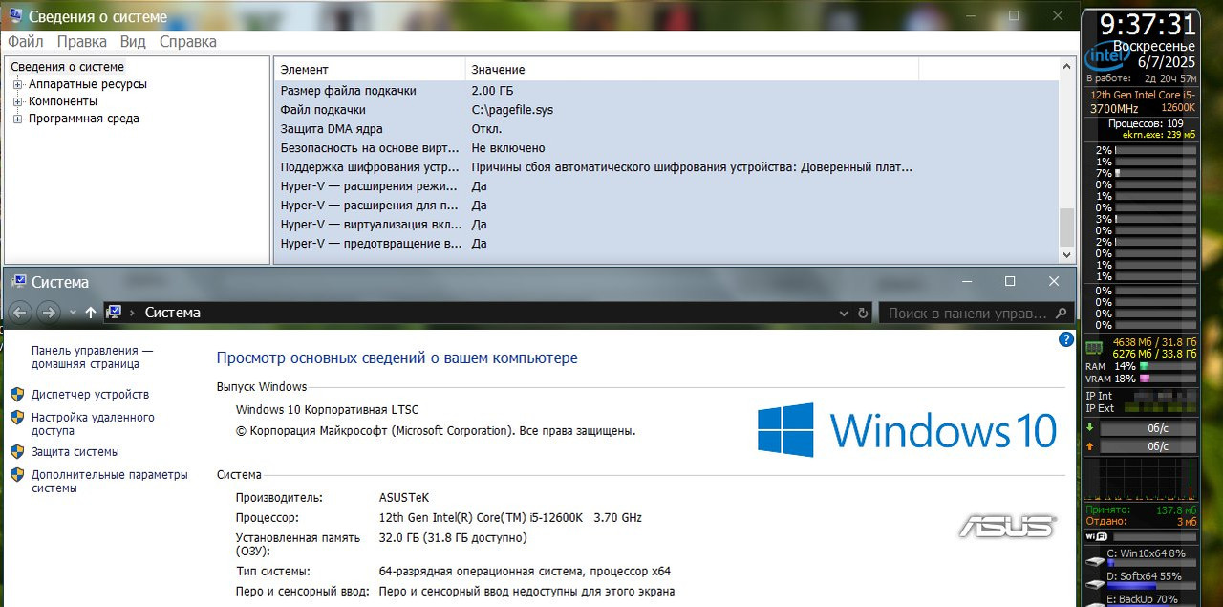Click the shield icon beside Защита системы

(16, 451)
